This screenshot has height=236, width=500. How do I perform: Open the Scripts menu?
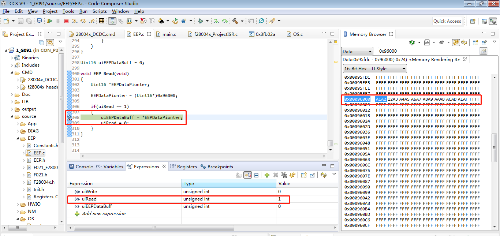pos(100,11)
